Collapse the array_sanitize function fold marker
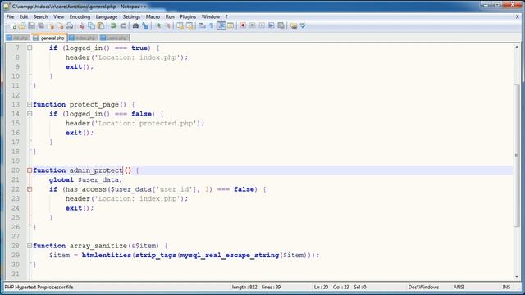This screenshot has width=525, height=295. click(x=30, y=246)
